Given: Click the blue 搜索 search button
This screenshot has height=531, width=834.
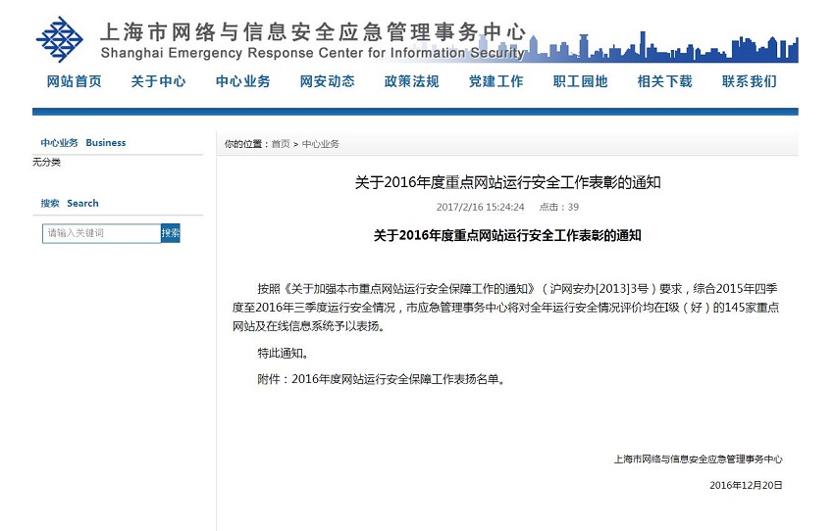Looking at the screenshot, I should pos(171,233).
